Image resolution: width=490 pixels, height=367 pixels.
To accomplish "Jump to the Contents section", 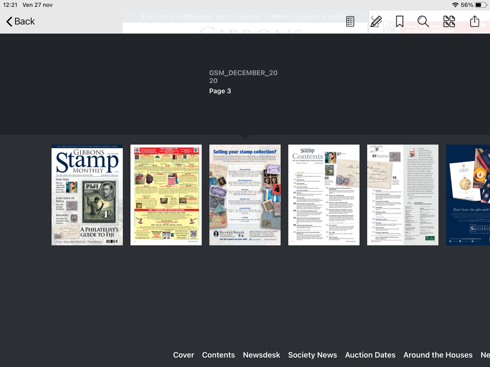I will (x=219, y=355).
